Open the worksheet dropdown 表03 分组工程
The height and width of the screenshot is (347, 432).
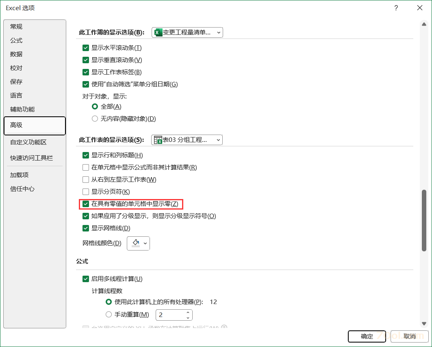187,140
